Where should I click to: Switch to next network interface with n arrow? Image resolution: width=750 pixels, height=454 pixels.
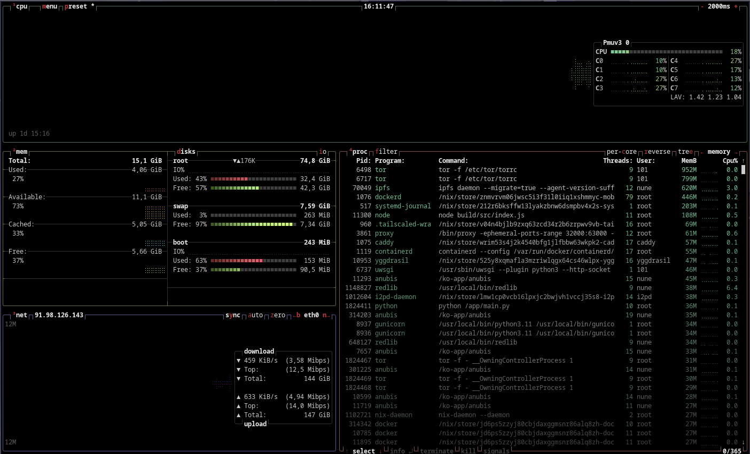(326, 315)
